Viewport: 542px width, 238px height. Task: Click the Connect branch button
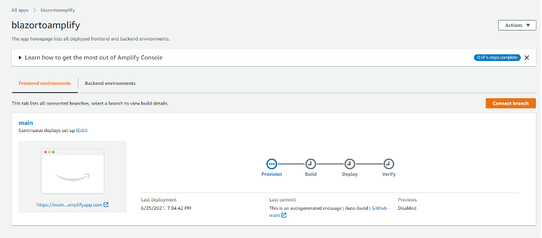coord(510,103)
